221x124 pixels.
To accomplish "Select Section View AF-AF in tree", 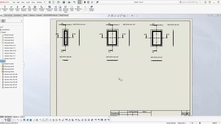I will [11, 87].
